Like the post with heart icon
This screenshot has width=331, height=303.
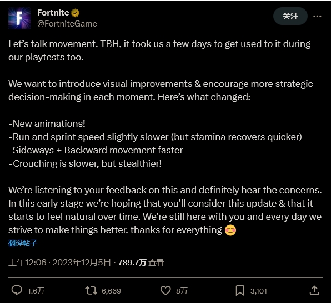click(165, 291)
